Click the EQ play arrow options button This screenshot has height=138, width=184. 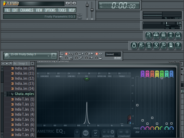(77, 132)
